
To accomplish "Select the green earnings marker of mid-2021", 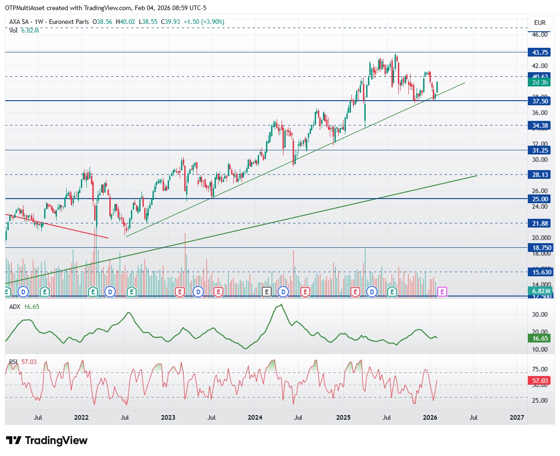I will pyautogui.click(x=45, y=291).
